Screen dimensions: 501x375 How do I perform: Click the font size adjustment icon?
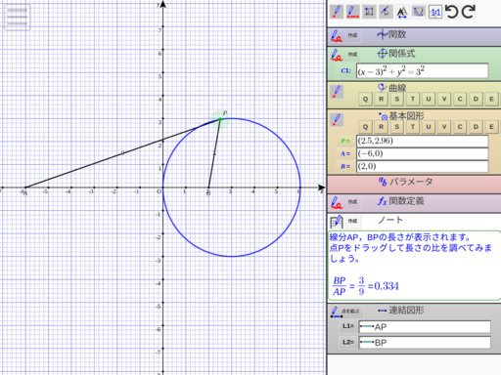click(402, 13)
